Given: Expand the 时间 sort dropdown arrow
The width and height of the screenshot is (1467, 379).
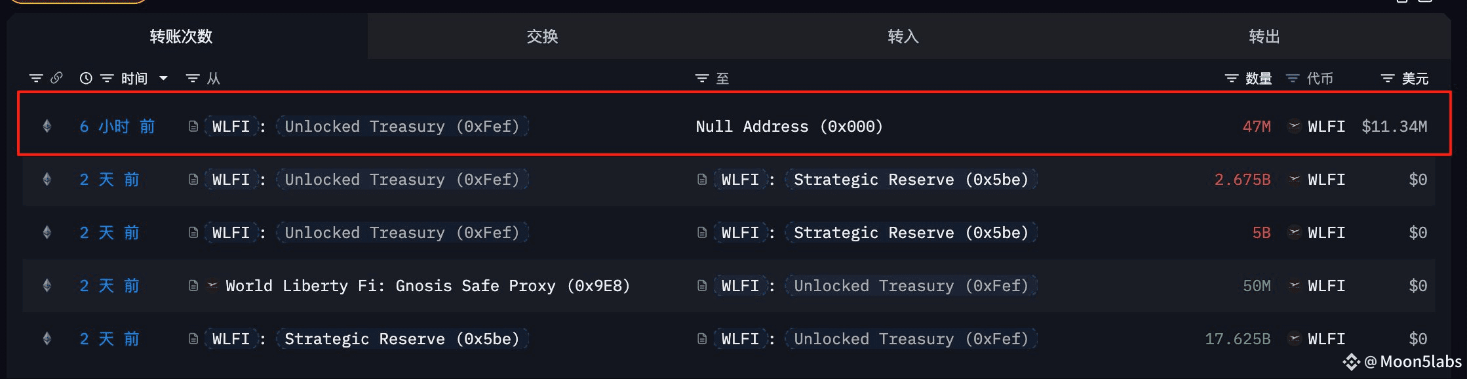Looking at the screenshot, I should (164, 79).
